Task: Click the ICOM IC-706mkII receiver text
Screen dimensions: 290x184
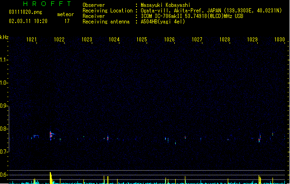Action: point(192,16)
